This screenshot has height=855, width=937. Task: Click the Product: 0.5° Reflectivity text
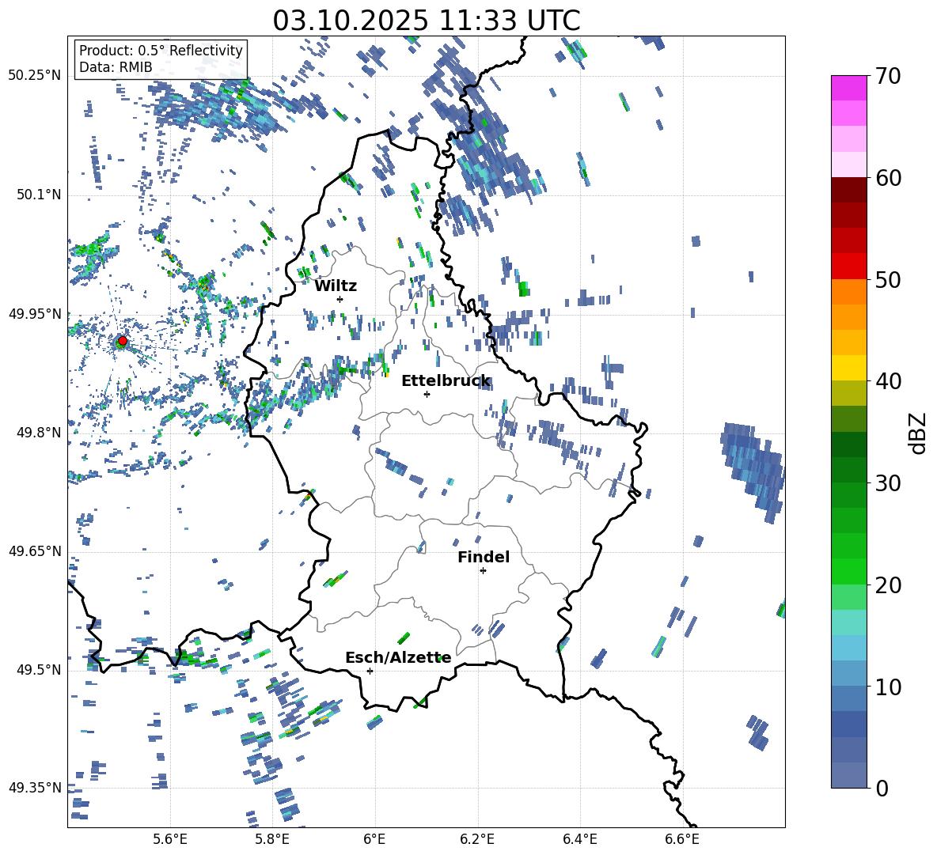point(161,50)
